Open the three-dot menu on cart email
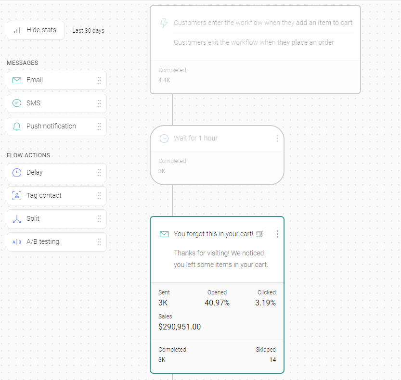Screen dimensions: 401x380 pyautogui.click(x=277, y=234)
